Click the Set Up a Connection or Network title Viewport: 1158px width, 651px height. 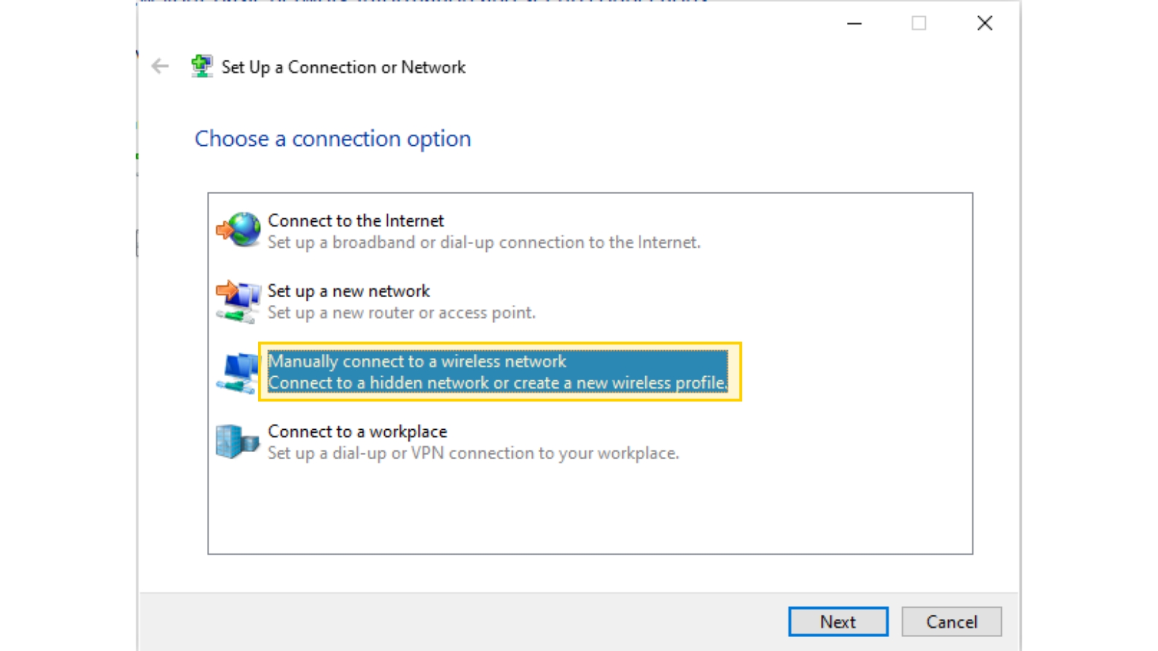[x=343, y=67]
